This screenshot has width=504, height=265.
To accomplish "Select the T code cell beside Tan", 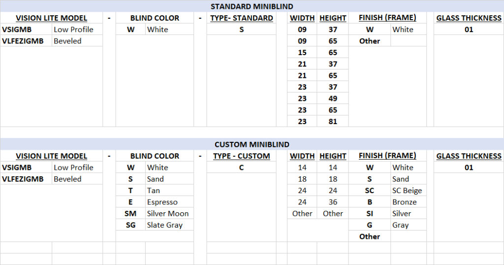I will coord(130,191).
